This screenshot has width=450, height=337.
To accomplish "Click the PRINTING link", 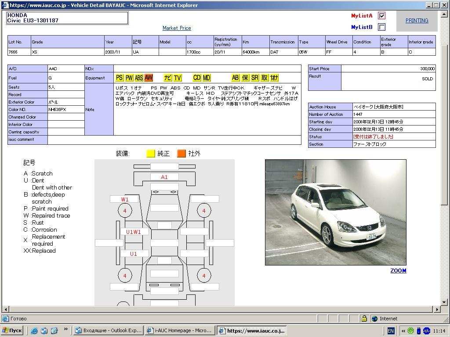I will 417,21.
